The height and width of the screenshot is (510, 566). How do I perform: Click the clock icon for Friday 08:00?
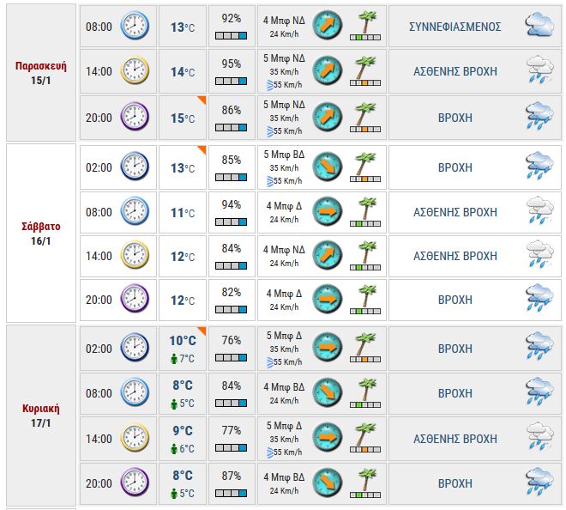pos(135,25)
